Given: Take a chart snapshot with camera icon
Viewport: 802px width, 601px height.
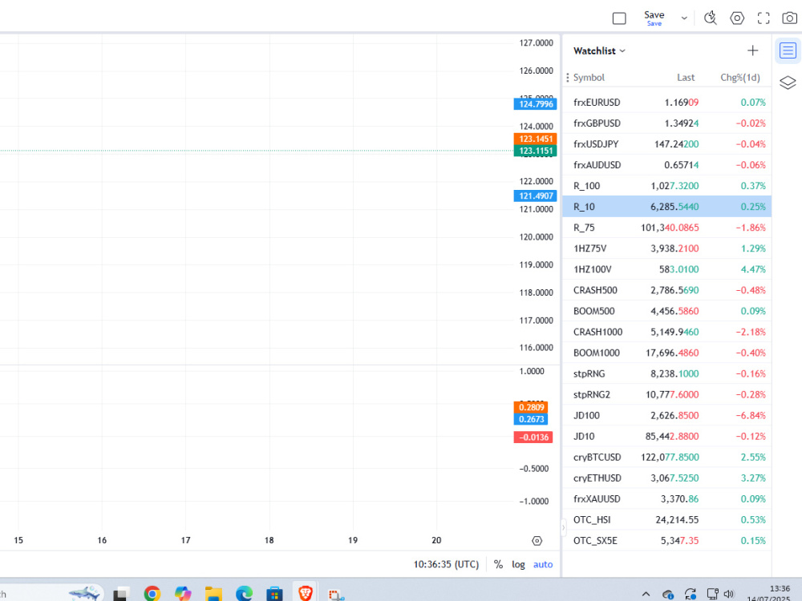Looking at the screenshot, I should 790,18.
